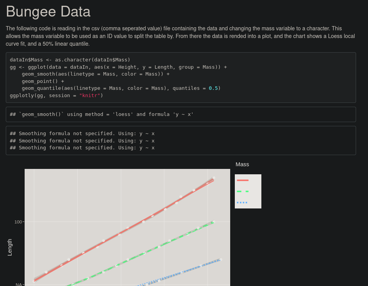The image size is (368, 286).
Task: Click the "knitr" string in the code
Action: pos(90,95)
